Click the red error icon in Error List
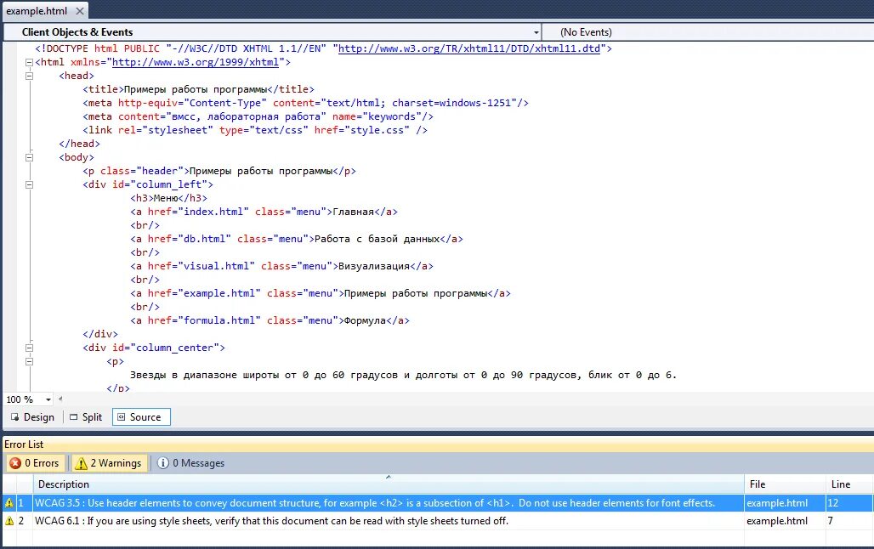874x549 pixels. click(15, 463)
